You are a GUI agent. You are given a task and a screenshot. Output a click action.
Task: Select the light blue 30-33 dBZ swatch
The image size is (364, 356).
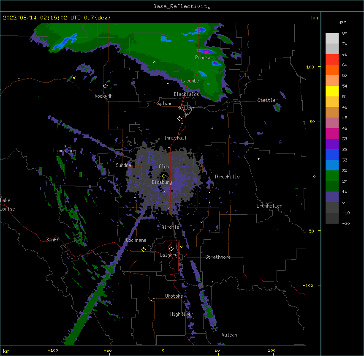(x=332, y=165)
